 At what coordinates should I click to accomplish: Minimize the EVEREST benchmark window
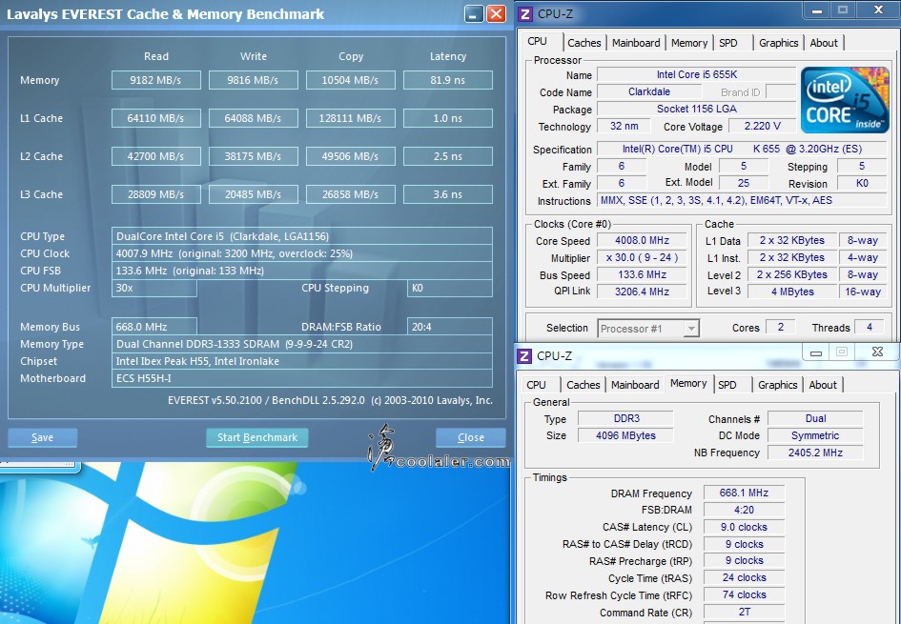474,13
